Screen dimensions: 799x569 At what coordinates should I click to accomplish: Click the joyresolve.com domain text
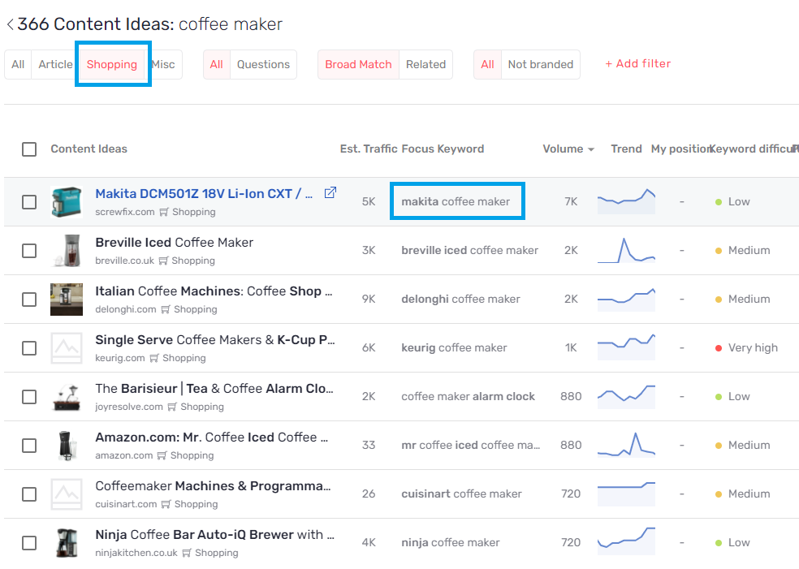click(x=129, y=407)
